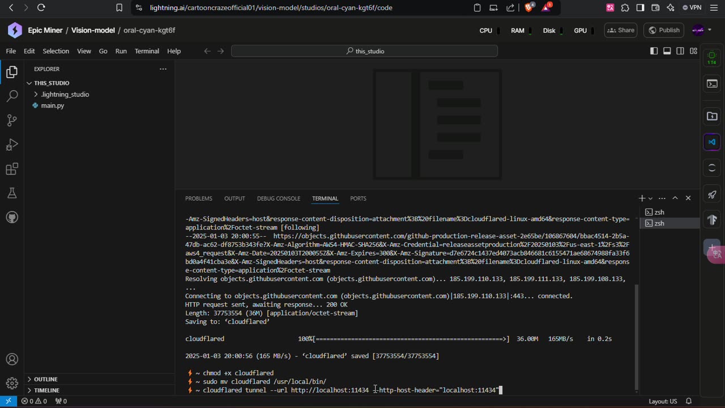725x408 pixels.
Task: Open browser extensions puzzle icon
Action: tap(625, 7)
